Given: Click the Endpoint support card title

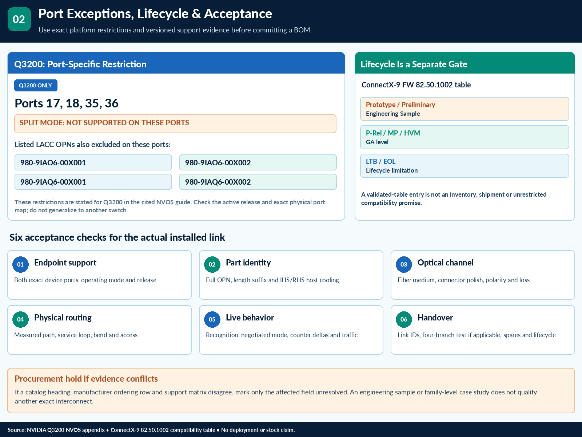Looking at the screenshot, I should pyautogui.click(x=65, y=263).
